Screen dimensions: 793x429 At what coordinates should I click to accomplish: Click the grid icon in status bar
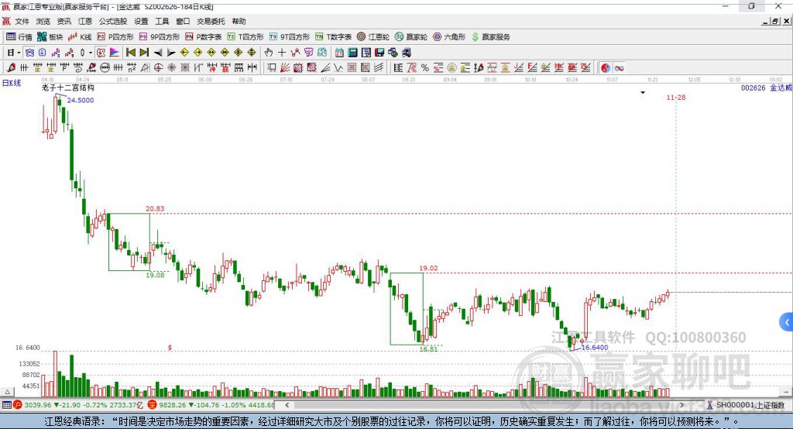pyautogui.click(x=6, y=405)
